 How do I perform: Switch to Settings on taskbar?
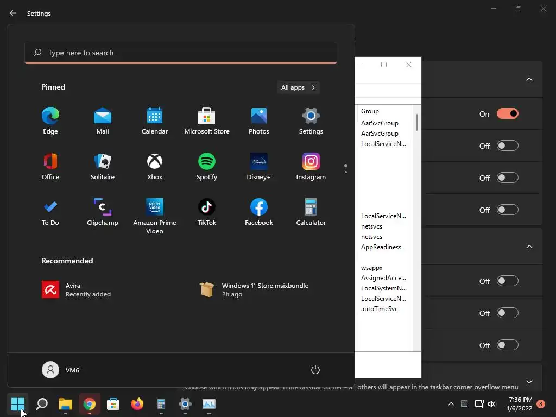click(x=185, y=404)
